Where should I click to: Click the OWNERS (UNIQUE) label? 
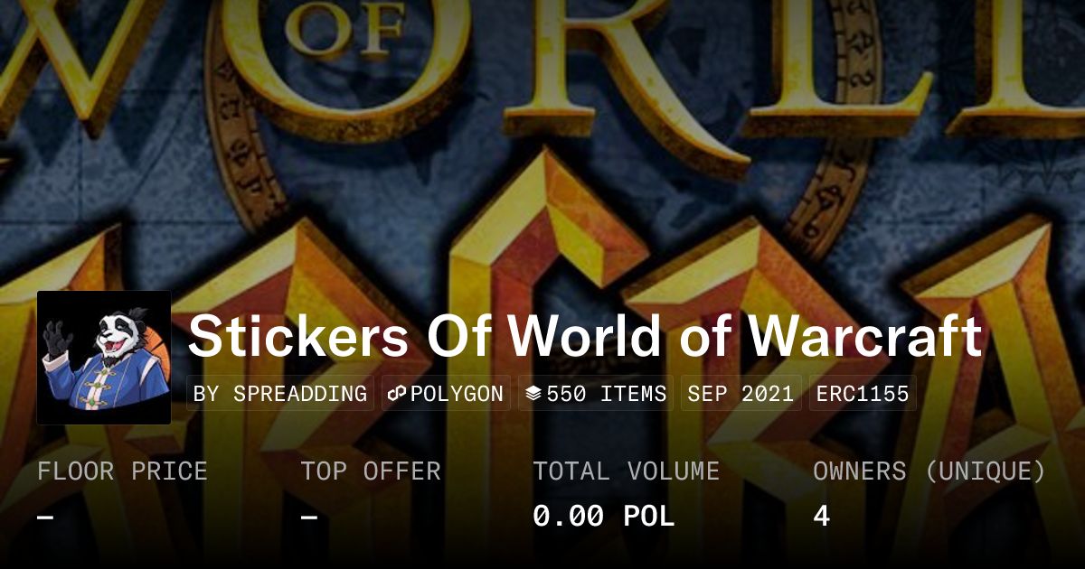929,471
